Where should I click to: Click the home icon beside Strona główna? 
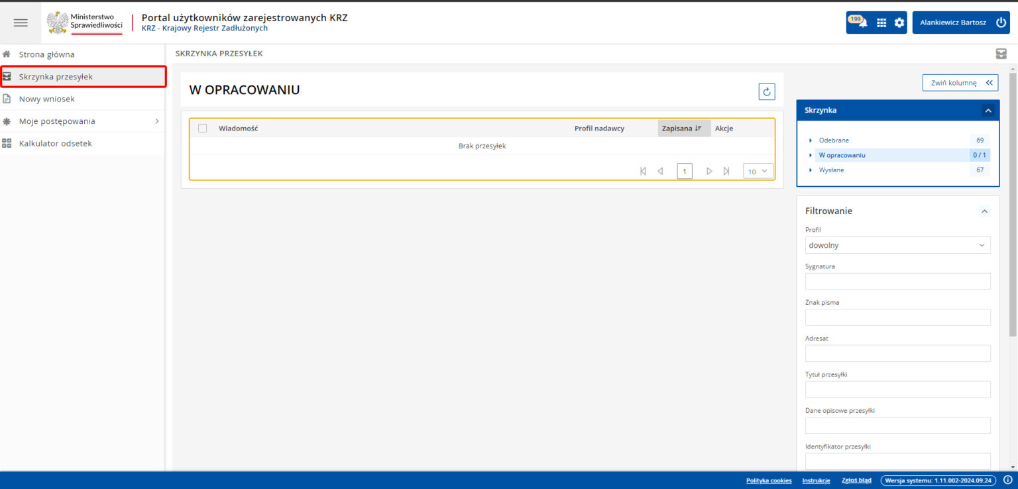click(7, 54)
